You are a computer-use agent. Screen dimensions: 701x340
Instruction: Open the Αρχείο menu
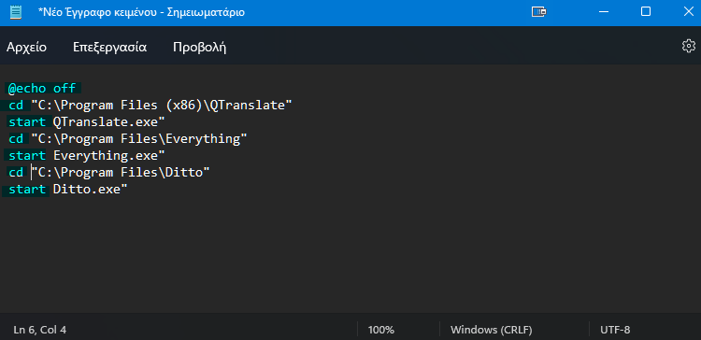[26, 47]
